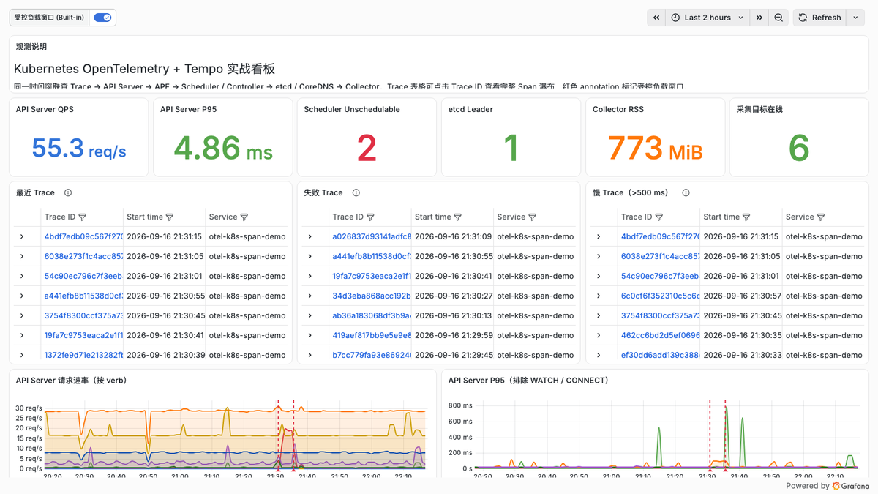Expand 最近 Trace row starting 6038e273f1c4acc85
878x494 pixels.
(22, 257)
